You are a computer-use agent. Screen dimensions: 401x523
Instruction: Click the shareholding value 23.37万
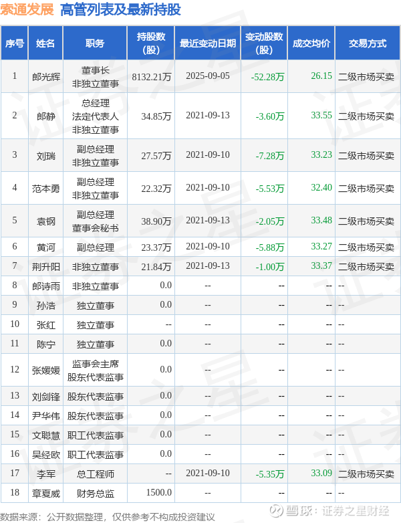(156, 247)
